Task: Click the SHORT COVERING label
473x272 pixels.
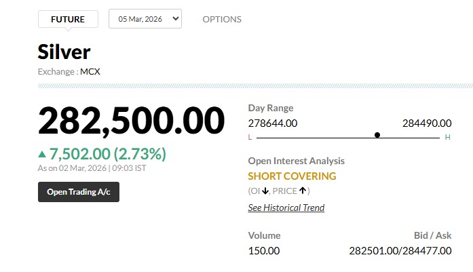Action: click(292, 176)
